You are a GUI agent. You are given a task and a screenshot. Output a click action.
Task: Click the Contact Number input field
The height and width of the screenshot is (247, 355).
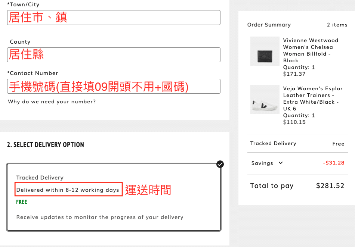pos(114,86)
